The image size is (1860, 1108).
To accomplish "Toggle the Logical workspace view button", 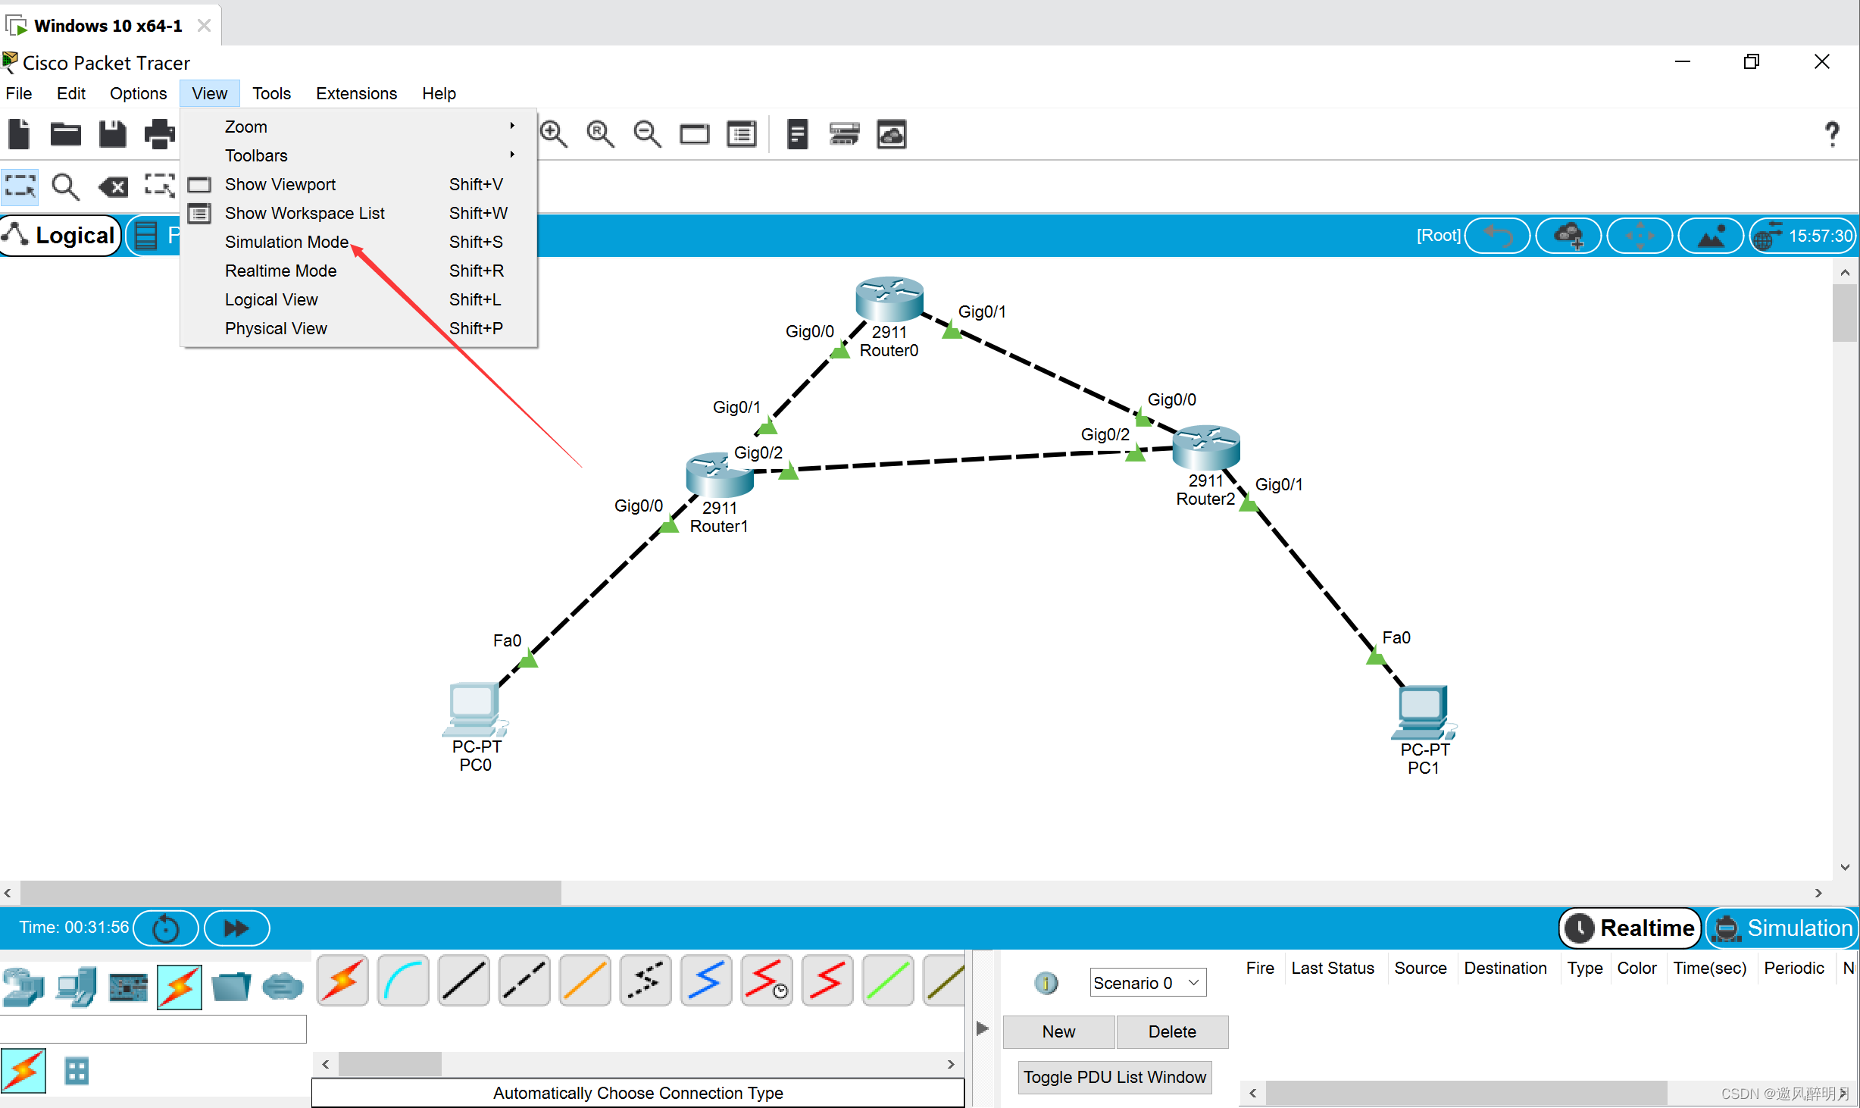I will [x=61, y=236].
